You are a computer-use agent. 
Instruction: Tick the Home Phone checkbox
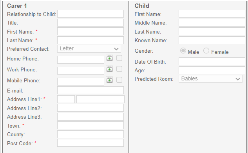[119, 58]
